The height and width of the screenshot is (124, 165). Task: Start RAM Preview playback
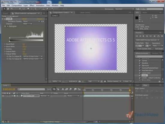(162, 36)
